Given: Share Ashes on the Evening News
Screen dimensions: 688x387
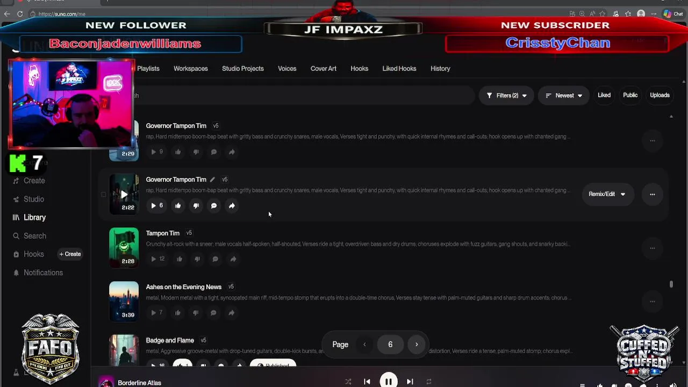Looking at the screenshot, I should click(231, 313).
